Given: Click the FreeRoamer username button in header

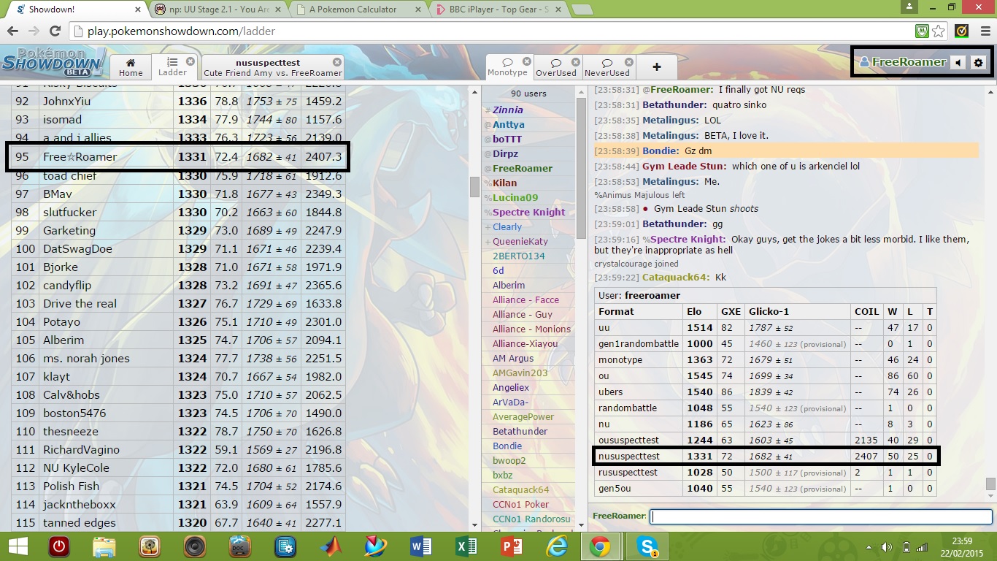Looking at the screenshot, I should tap(903, 62).
